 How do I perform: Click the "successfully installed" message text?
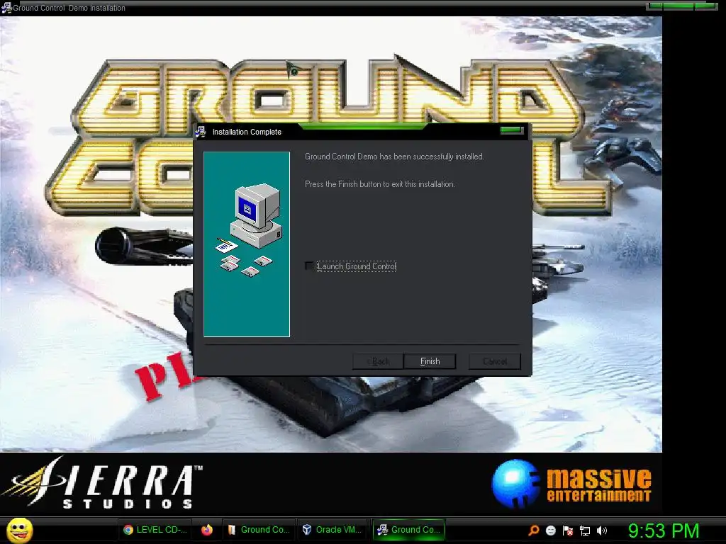[394, 157]
